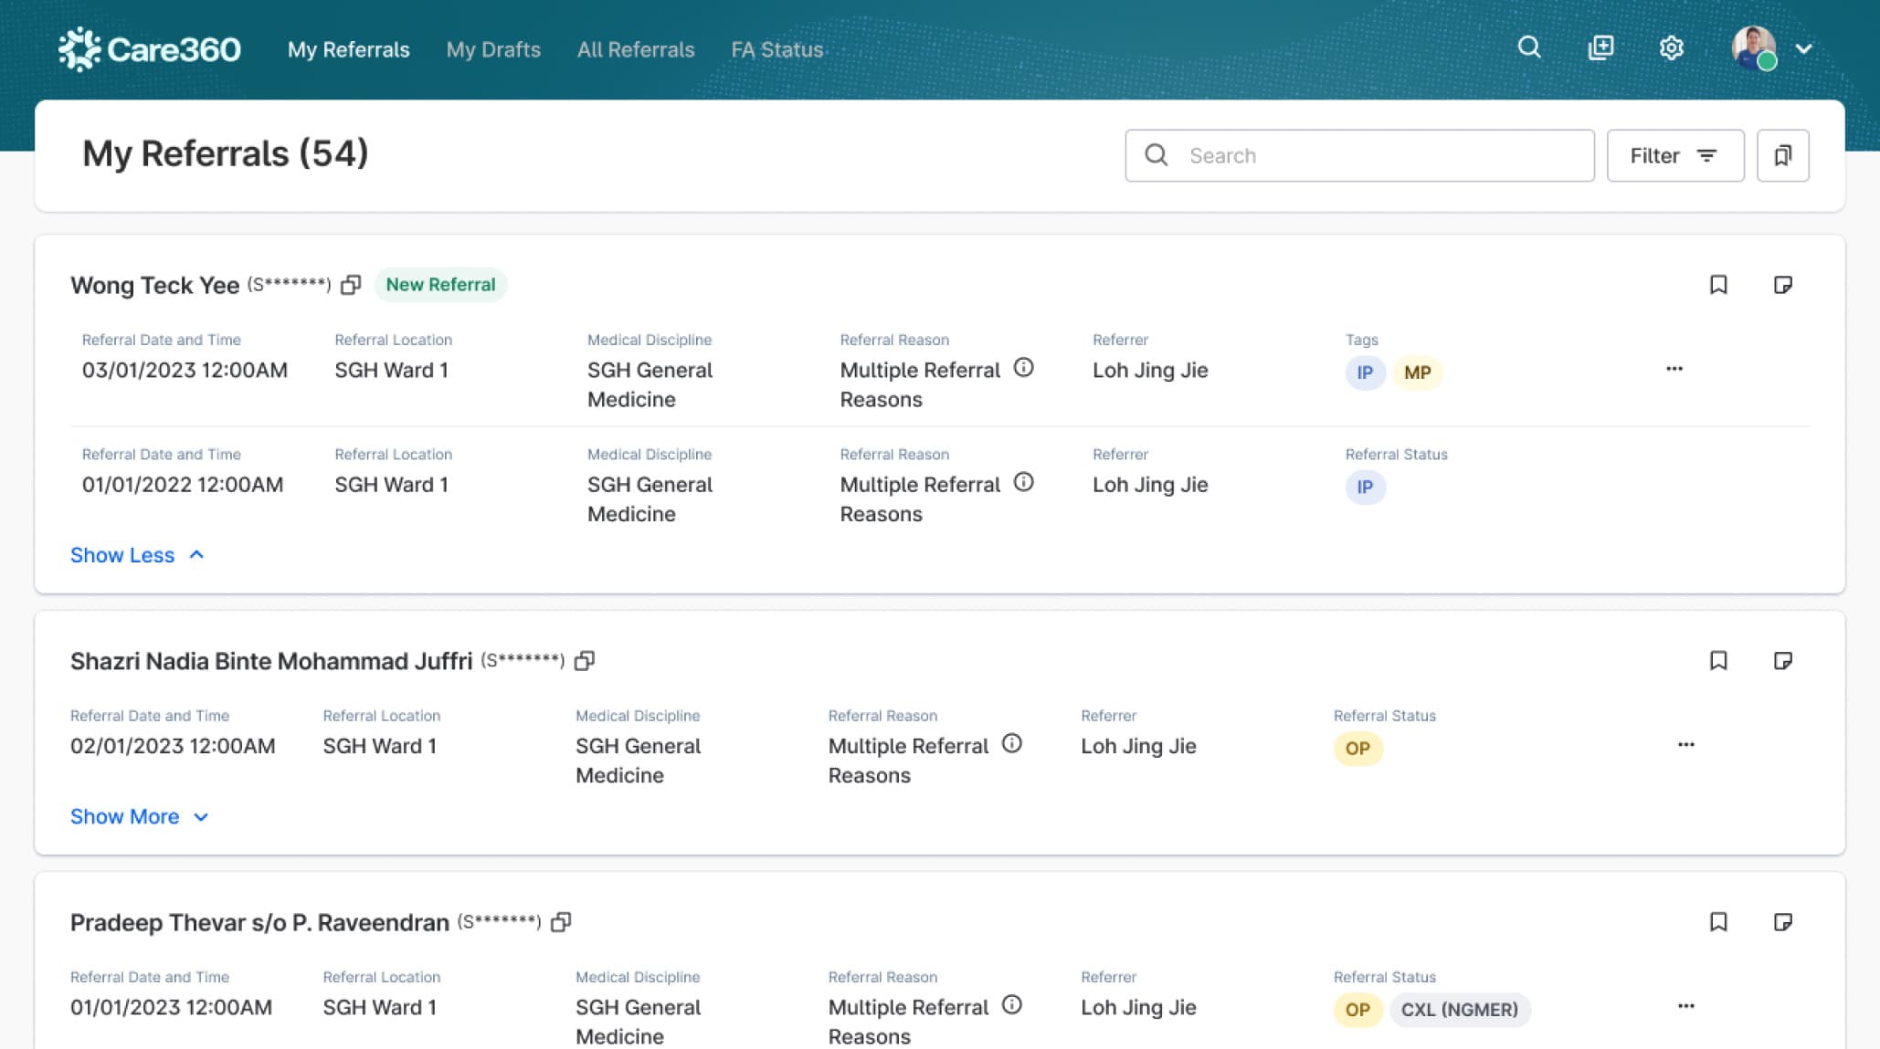Bookmark Pradeep Thevar's referral card
This screenshot has width=1880, height=1049.
(x=1718, y=922)
